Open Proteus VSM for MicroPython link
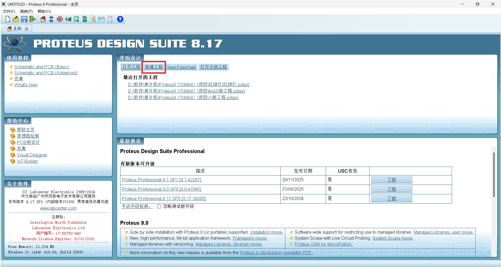This screenshot has width=501, height=267. 324,244
